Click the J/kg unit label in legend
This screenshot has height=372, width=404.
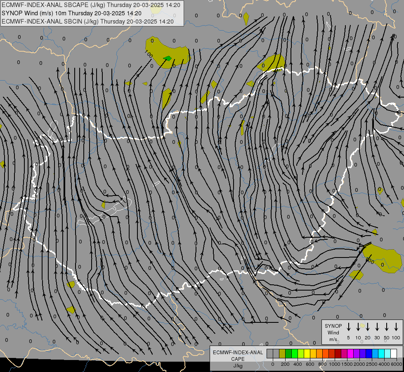coord(238,366)
